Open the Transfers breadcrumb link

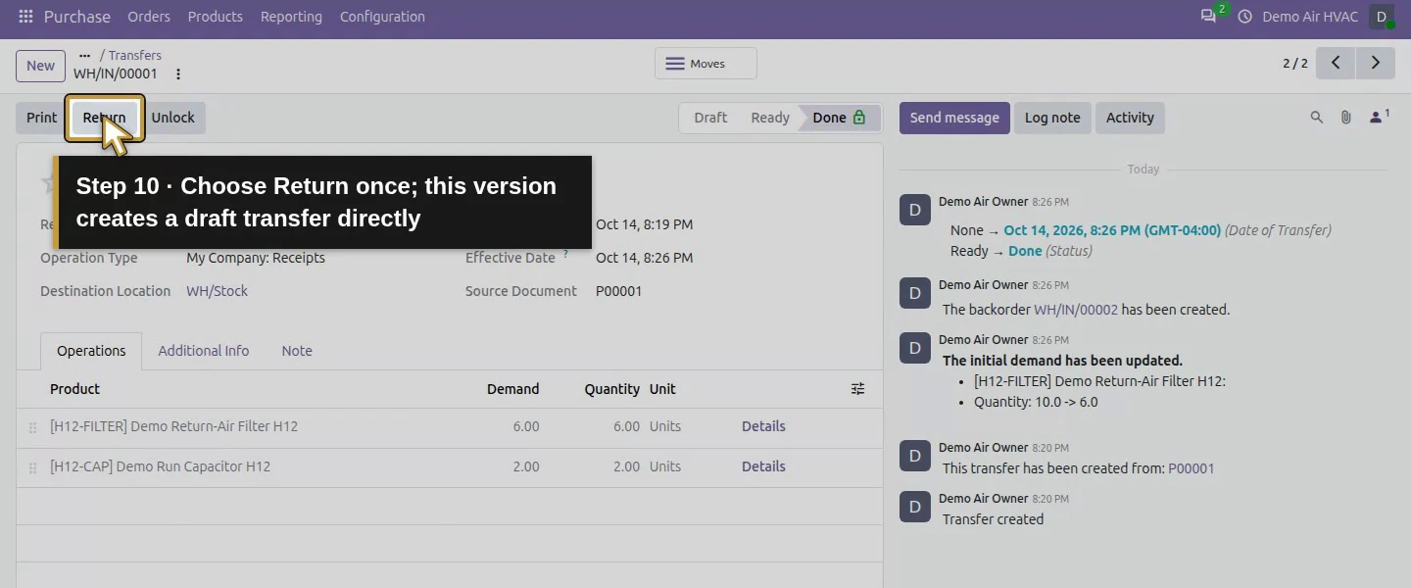click(135, 56)
